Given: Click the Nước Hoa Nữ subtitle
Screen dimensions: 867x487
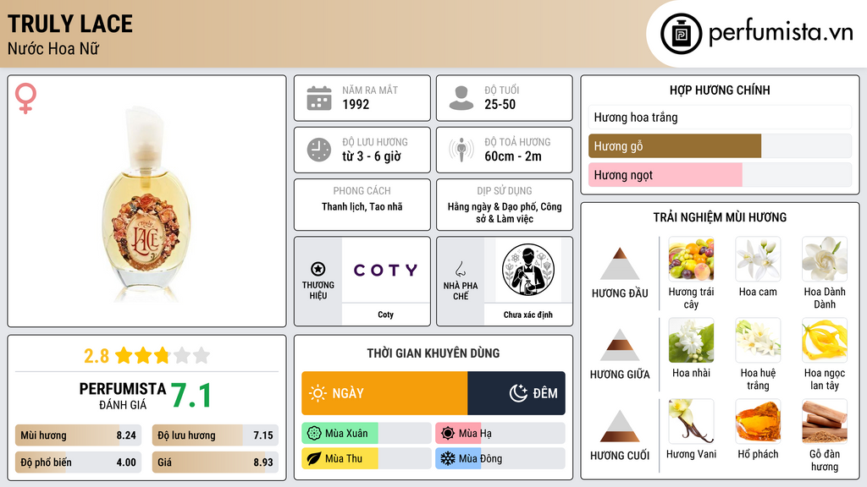Looking at the screenshot, I should pos(53,48).
